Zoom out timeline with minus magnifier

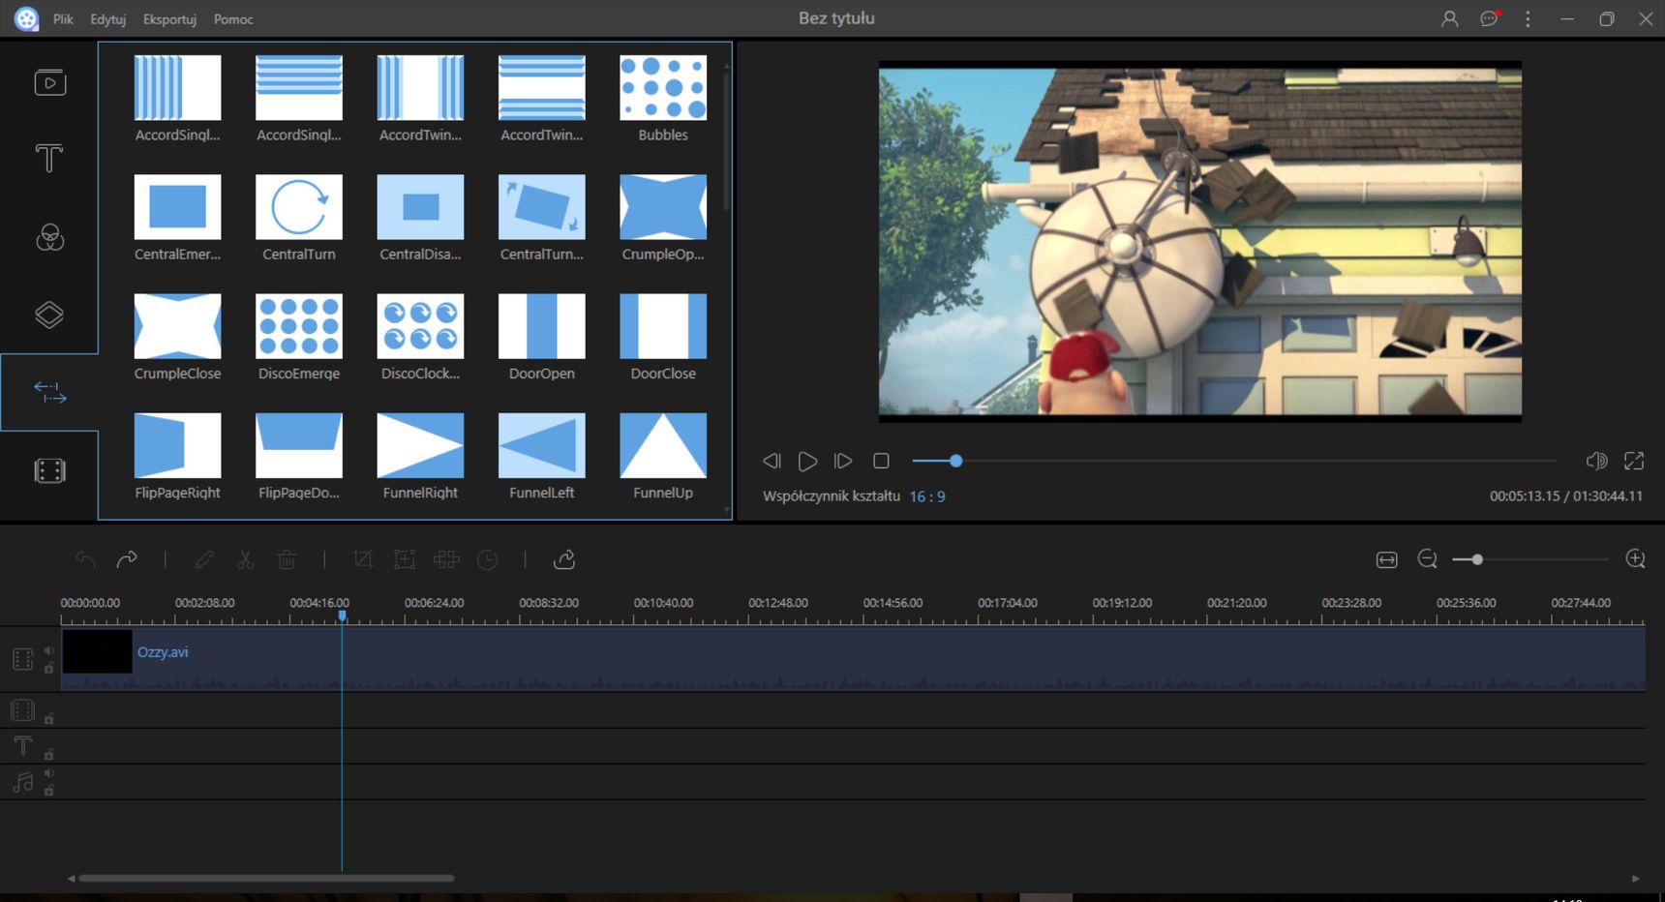1427,559
